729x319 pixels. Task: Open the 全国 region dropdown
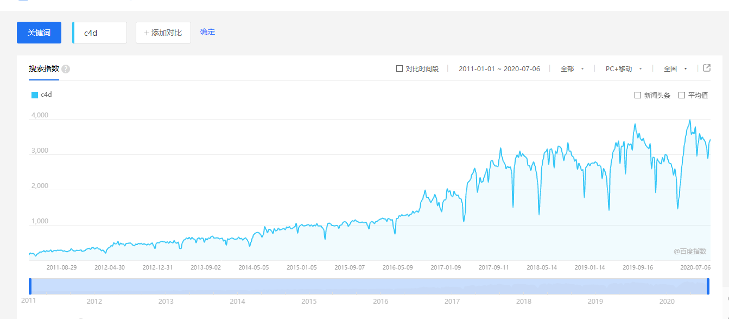coord(675,69)
